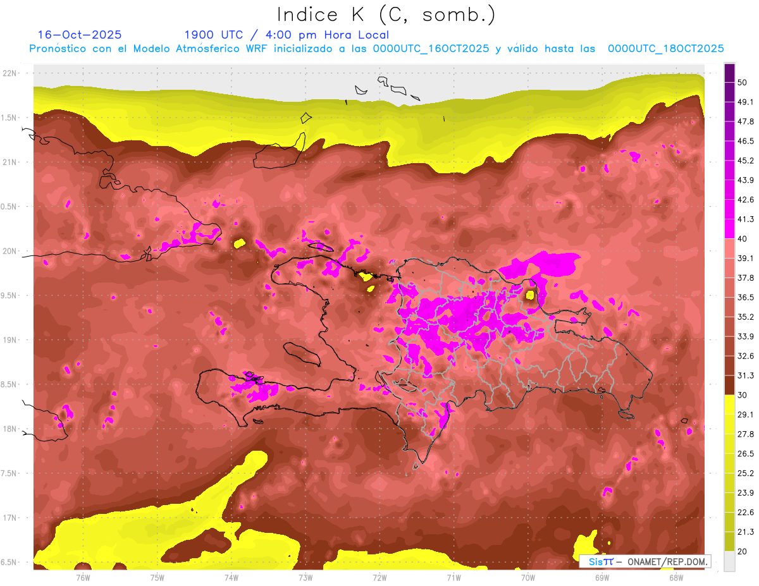
Task: Click the colorbar label '42.6'
Action: coord(746,200)
